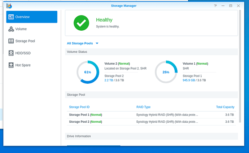This screenshot has width=249, height=153.
Task: Click the 3.6 TB capacity for Storage Pool 2
Action: point(230,122)
